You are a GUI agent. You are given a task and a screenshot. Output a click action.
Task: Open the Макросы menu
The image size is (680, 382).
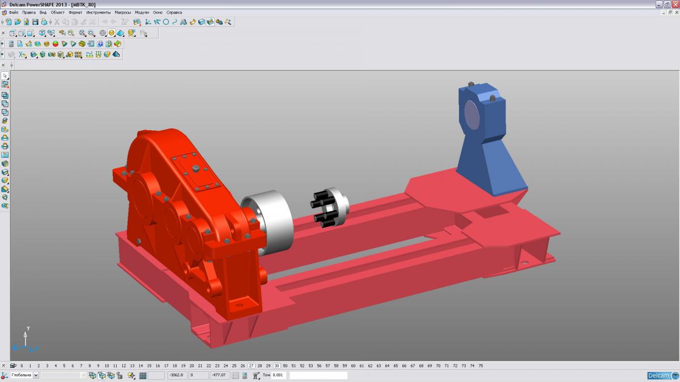point(123,12)
